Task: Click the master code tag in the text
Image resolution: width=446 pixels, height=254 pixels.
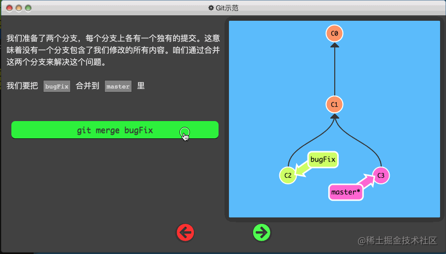Action: [x=118, y=86]
